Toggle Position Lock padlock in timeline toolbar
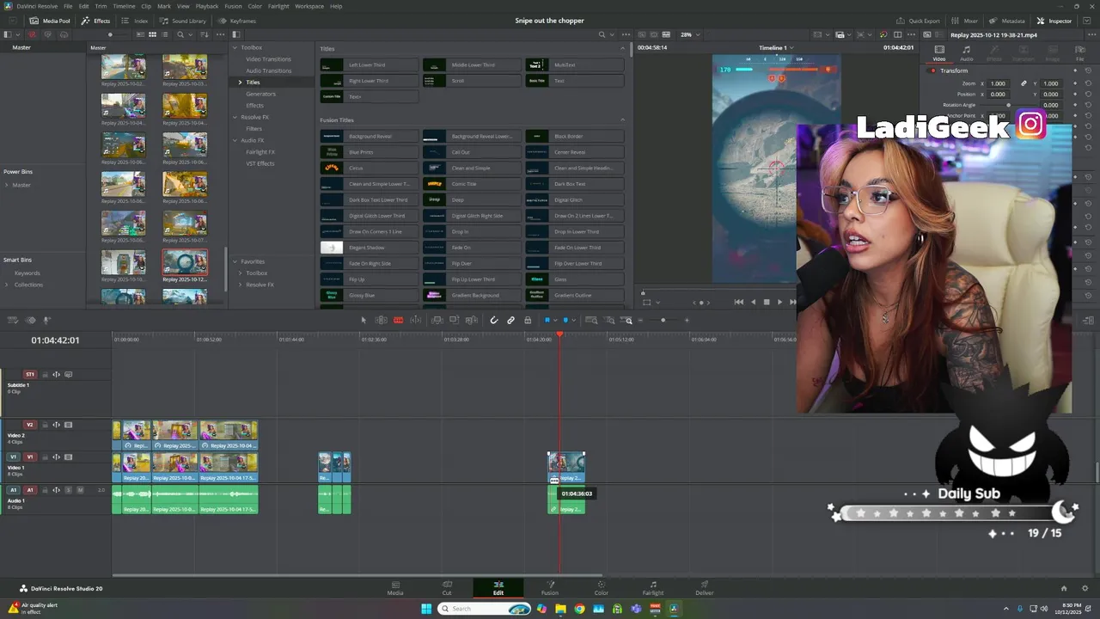The width and height of the screenshot is (1100, 619). point(528,320)
